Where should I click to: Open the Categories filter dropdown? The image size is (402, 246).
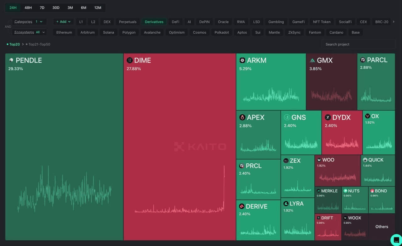point(30,22)
